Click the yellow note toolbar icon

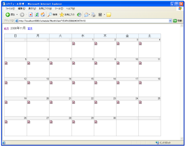click(x=109, y=15)
